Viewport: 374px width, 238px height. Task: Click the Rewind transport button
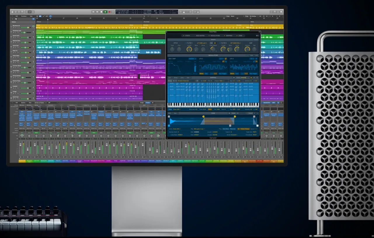[x=93, y=12]
